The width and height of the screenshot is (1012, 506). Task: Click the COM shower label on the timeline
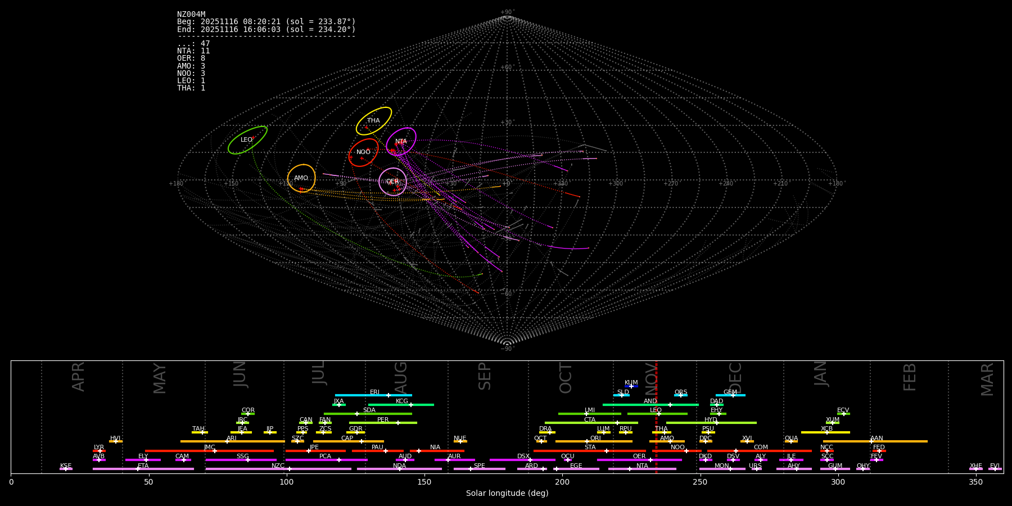pos(761,448)
